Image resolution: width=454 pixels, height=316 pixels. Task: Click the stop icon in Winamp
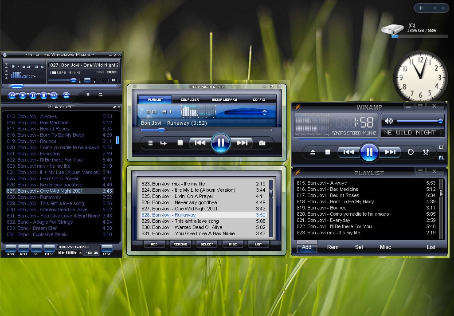327,152
